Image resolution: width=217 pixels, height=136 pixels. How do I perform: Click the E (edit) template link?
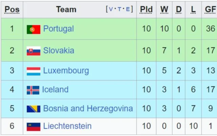128,10
